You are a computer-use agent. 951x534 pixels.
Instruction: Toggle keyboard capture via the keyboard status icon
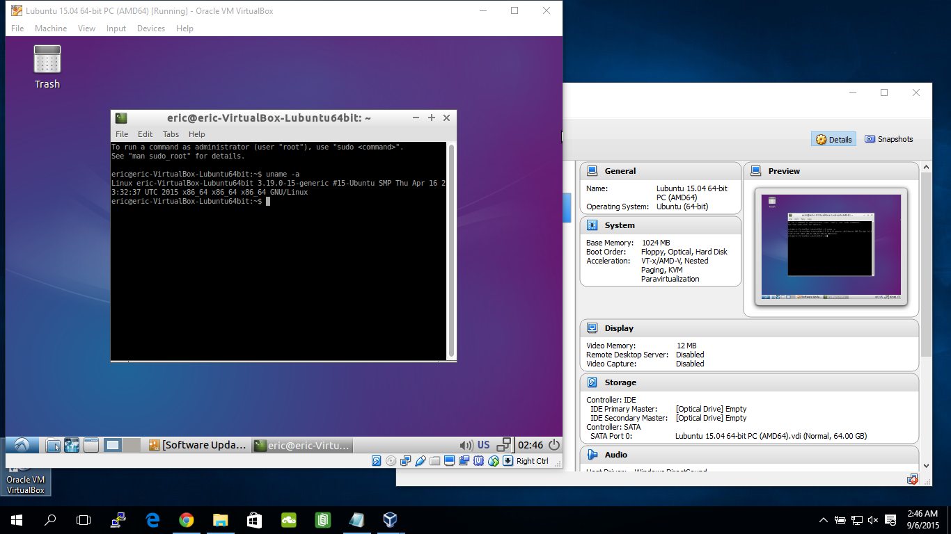point(505,460)
